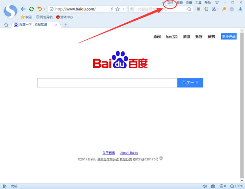Click the 更多产品 button

coord(229,36)
